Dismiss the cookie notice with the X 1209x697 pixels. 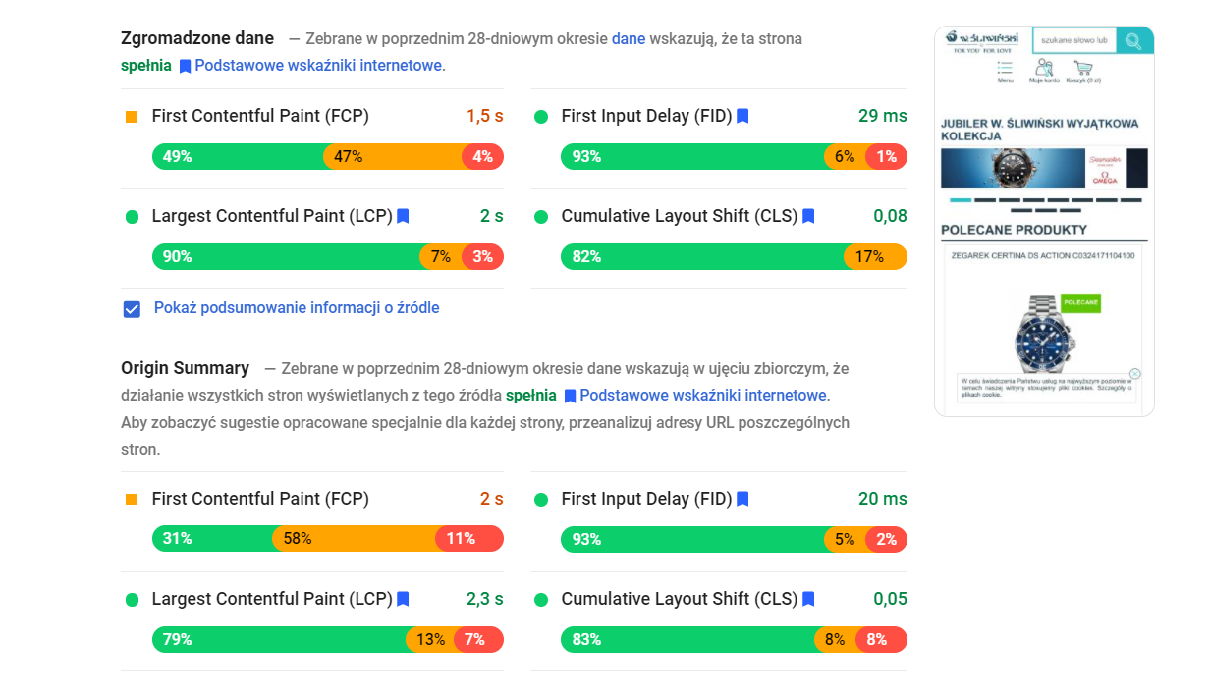coord(1137,375)
